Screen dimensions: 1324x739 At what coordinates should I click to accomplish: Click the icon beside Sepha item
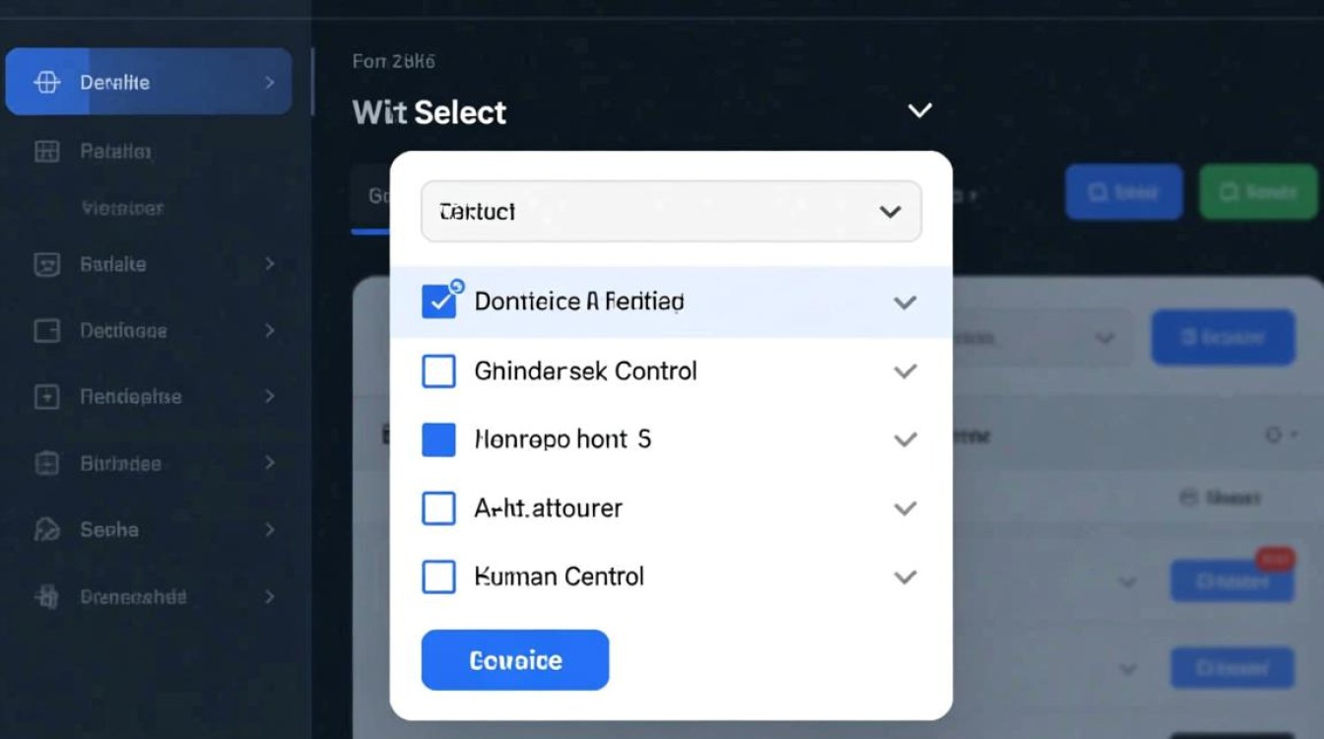47,530
